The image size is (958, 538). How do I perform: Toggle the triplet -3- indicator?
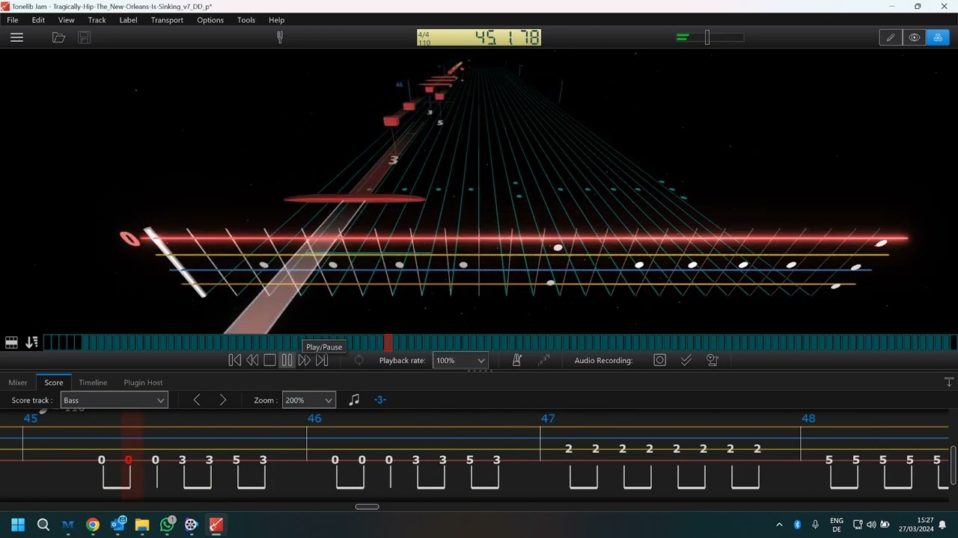pos(379,400)
